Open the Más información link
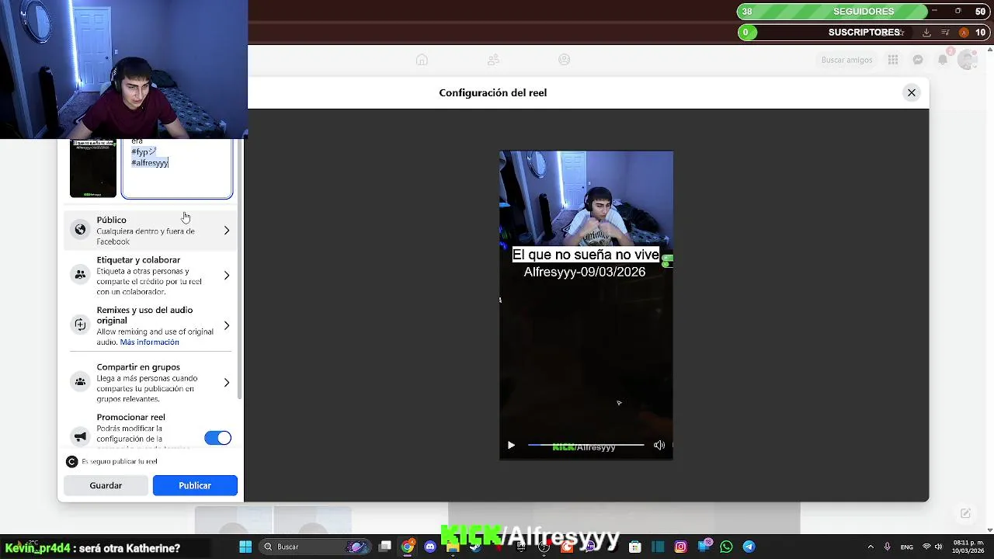Viewport: 994px width, 559px height. click(149, 342)
